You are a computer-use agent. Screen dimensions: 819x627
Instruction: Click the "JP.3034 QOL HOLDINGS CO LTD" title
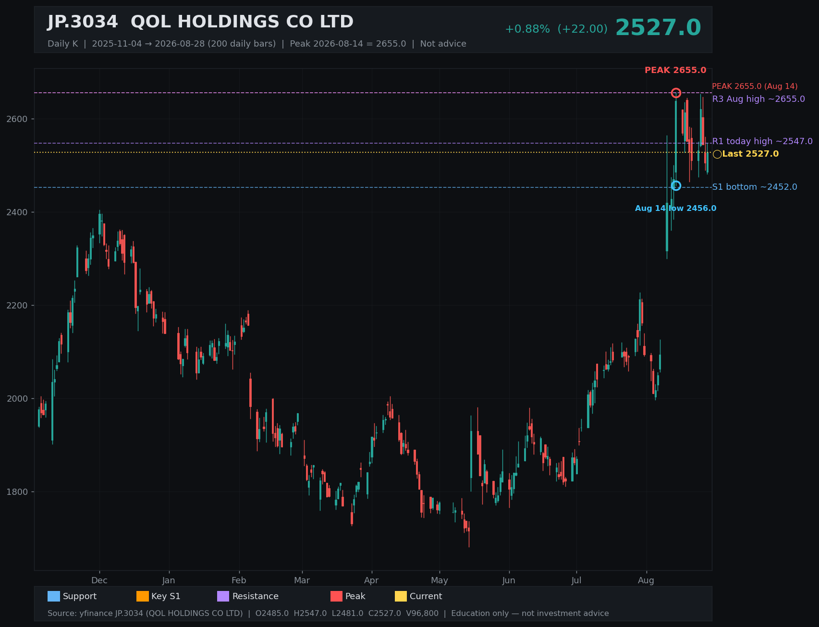pos(200,22)
